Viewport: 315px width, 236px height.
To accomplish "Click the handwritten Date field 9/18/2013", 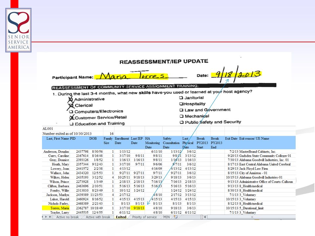I will tap(237, 74).
